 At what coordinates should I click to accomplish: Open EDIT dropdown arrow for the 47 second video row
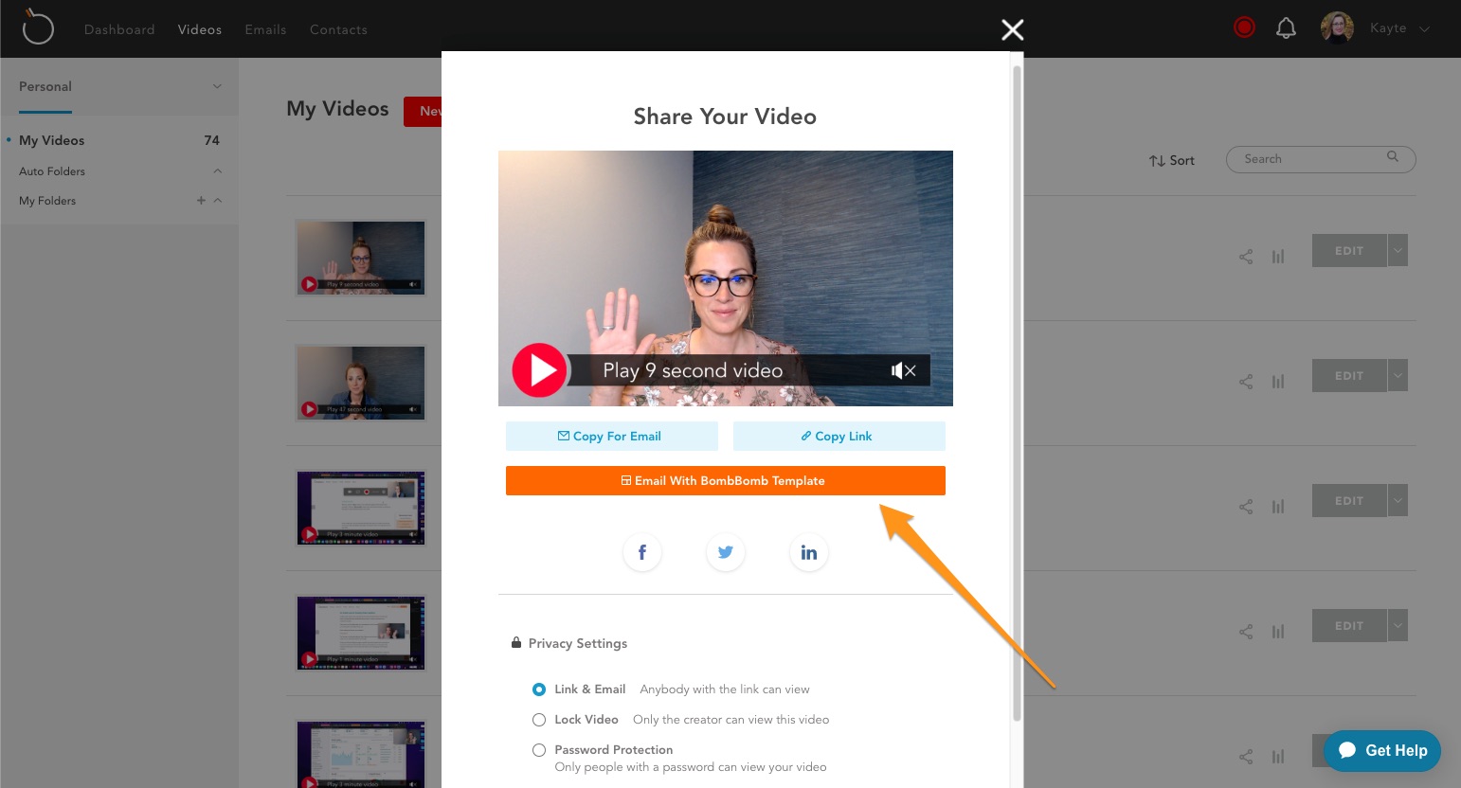coord(1398,376)
